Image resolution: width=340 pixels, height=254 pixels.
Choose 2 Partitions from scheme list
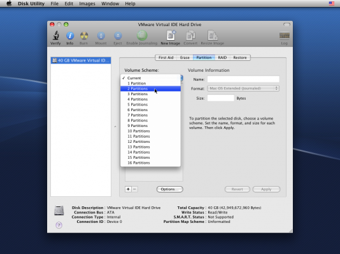(x=150, y=89)
